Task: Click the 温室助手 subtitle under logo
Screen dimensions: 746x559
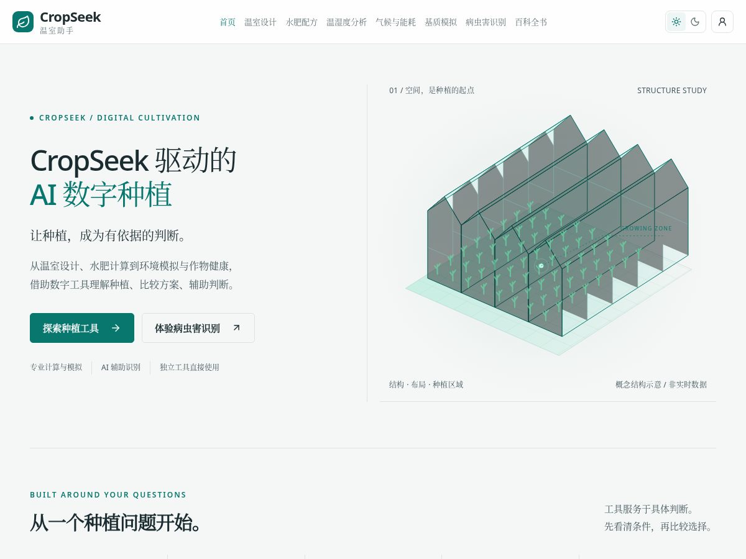Action: click(x=57, y=30)
